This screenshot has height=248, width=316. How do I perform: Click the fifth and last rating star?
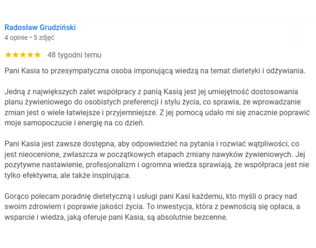(37, 55)
